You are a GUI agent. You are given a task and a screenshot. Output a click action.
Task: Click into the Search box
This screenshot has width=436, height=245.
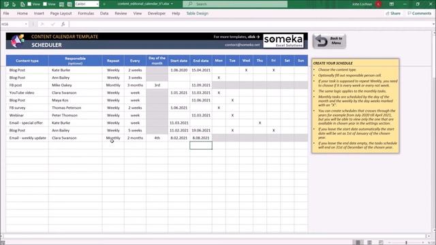tap(235, 4)
